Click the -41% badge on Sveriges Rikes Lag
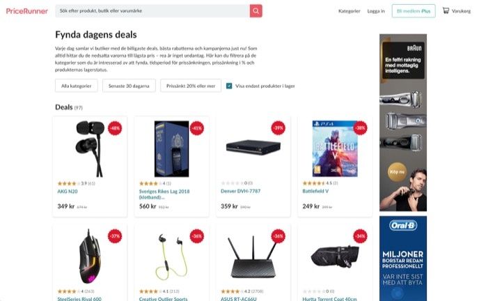This screenshot has width=479, height=301. [x=197, y=128]
